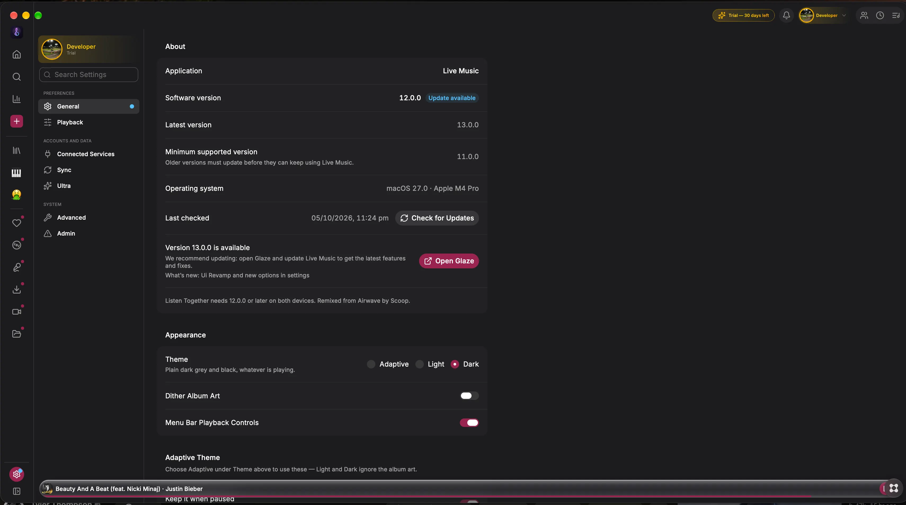Expand the Developer account dropdown

pyautogui.click(x=823, y=15)
